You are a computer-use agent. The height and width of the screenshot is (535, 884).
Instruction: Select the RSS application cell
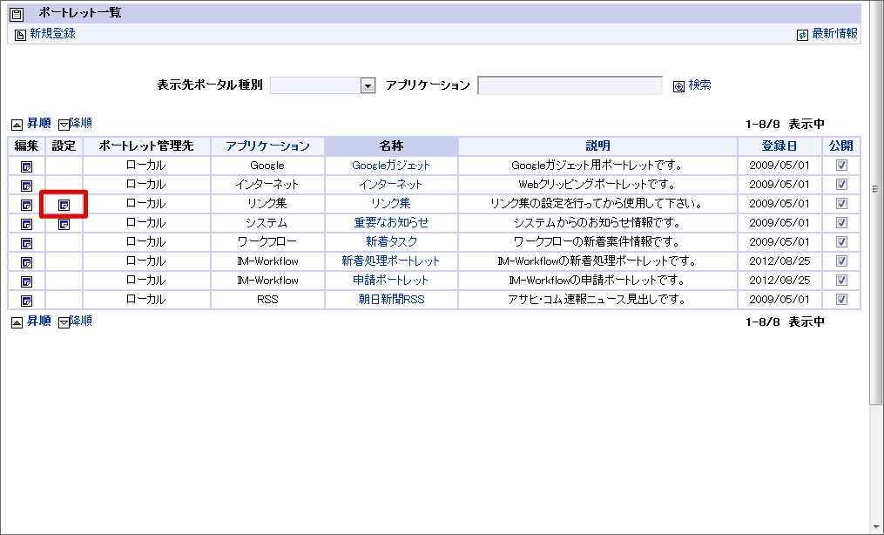coord(267,300)
